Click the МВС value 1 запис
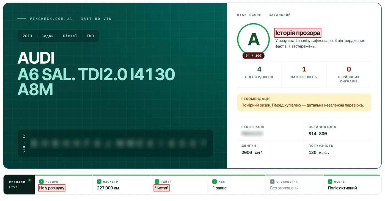The width and height of the screenshot is (385, 201). coord(220,188)
